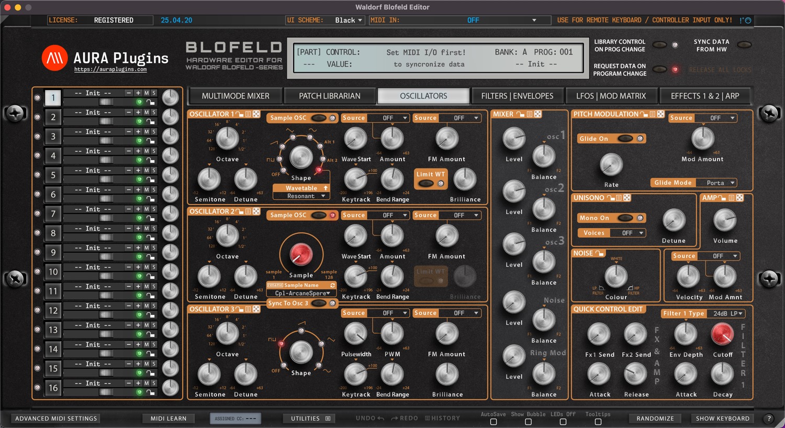Image resolution: width=785 pixels, height=428 pixels.
Task: Open Advanced MIDI Settings
Action: 56,419
